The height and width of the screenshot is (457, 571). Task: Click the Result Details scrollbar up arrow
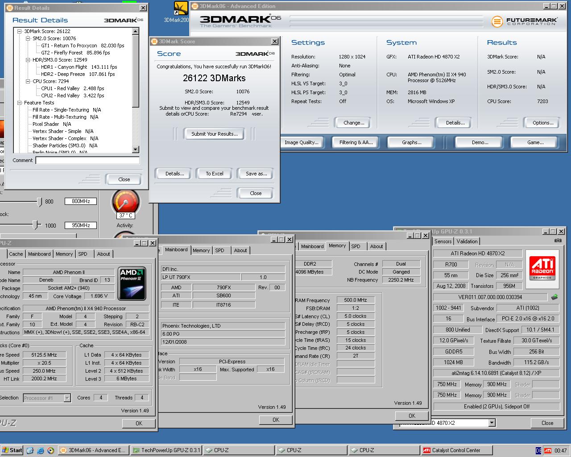pyautogui.click(x=136, y=32)
